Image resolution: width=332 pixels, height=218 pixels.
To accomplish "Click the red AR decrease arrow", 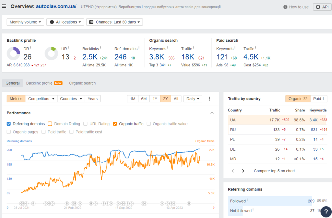I will click(x=32, y=65).
